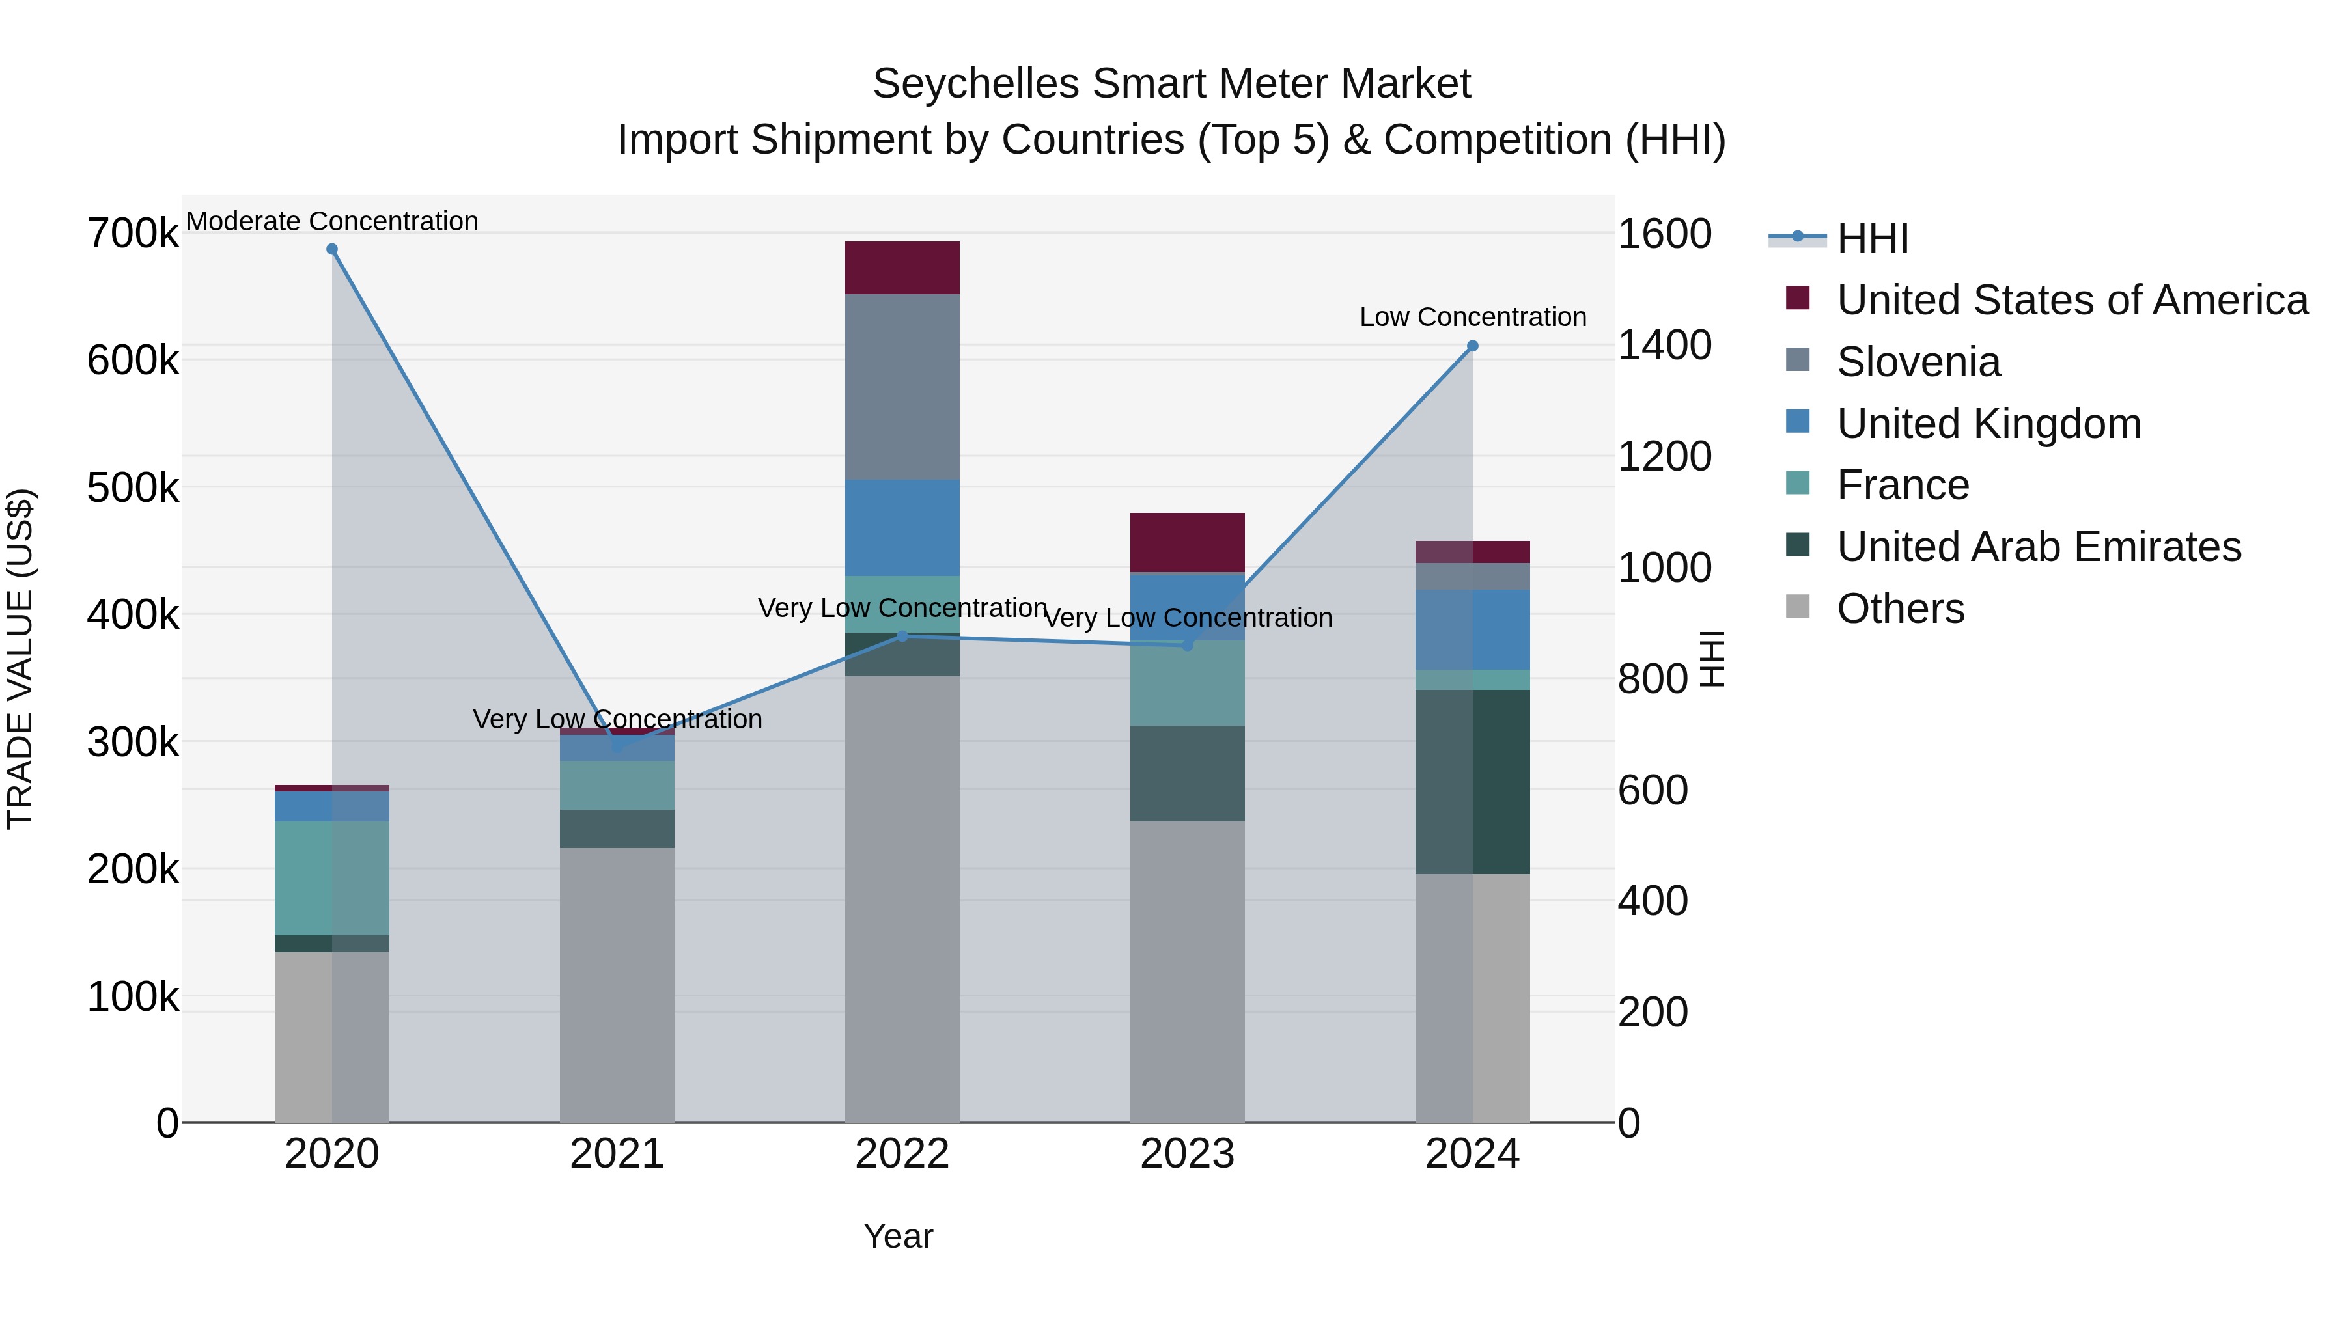Screen dimensions: 2344x1318
Task: Toggle United Arab Emirates legend entry
Action: [x=2013, y=547]
